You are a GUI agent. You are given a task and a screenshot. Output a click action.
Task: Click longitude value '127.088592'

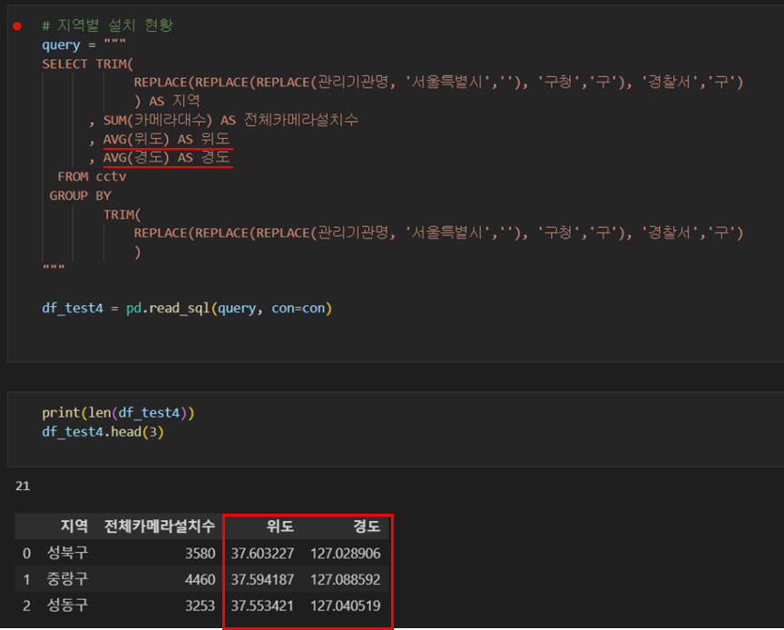click(346, 579)
